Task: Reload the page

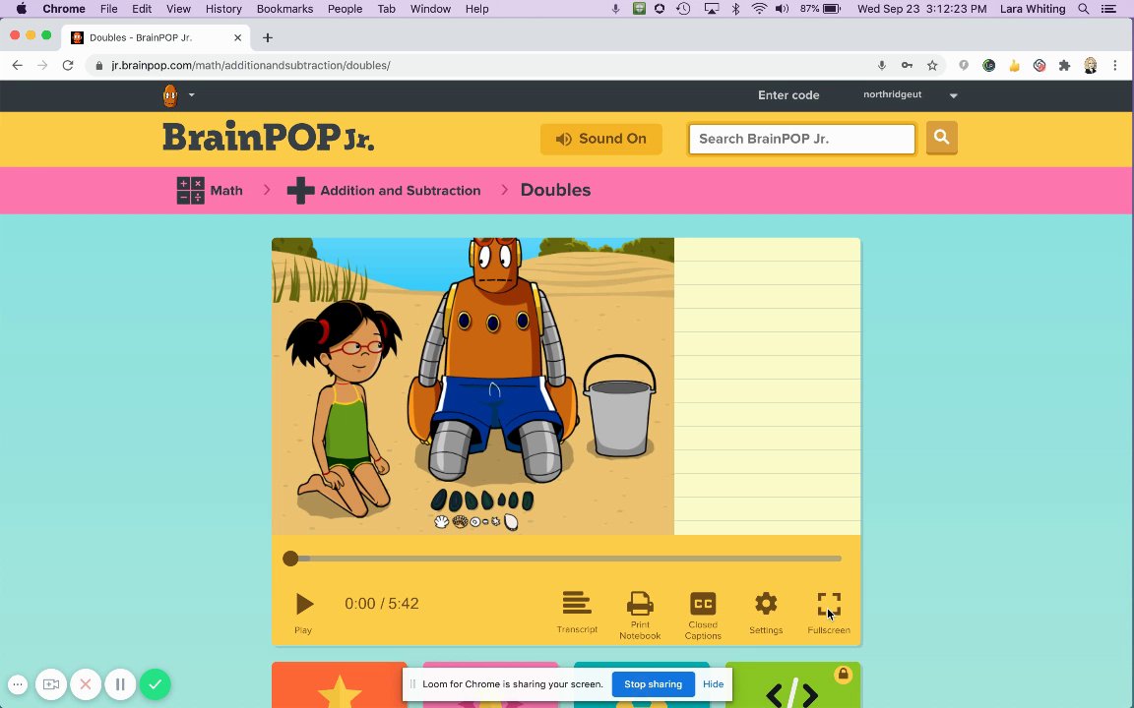Action: pos(68,65)
